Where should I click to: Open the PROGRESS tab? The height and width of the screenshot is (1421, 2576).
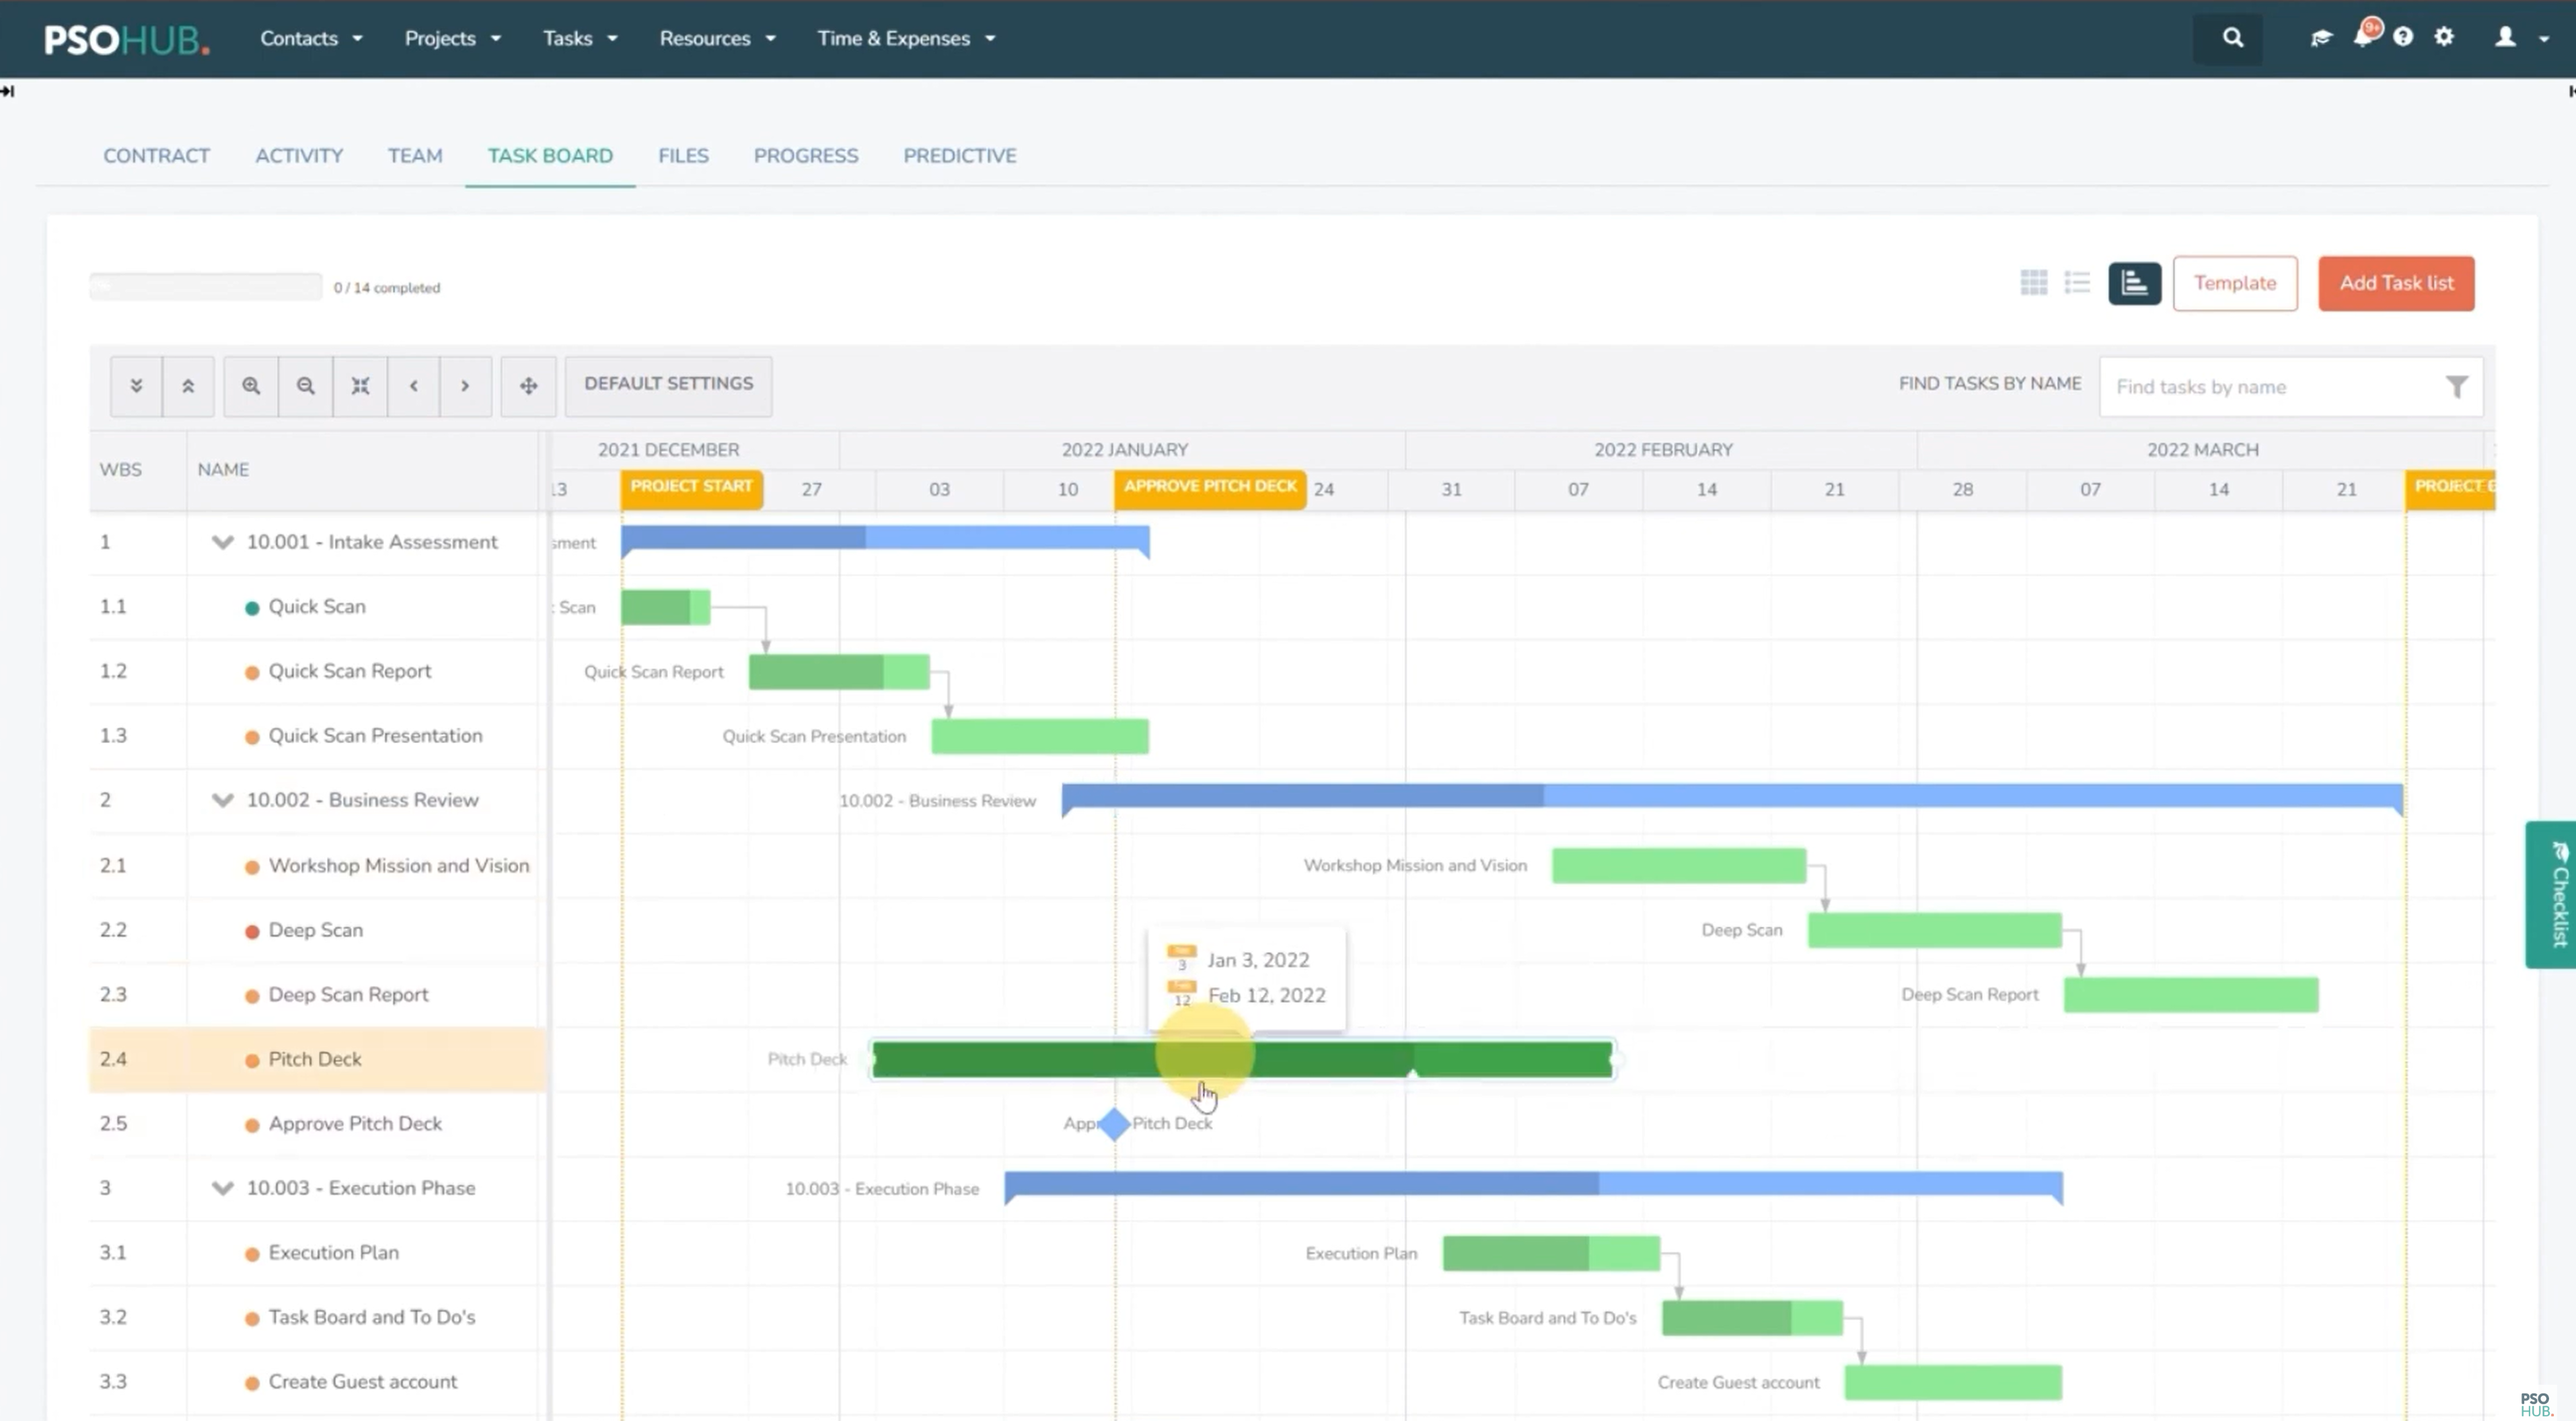tap(805, 156)
